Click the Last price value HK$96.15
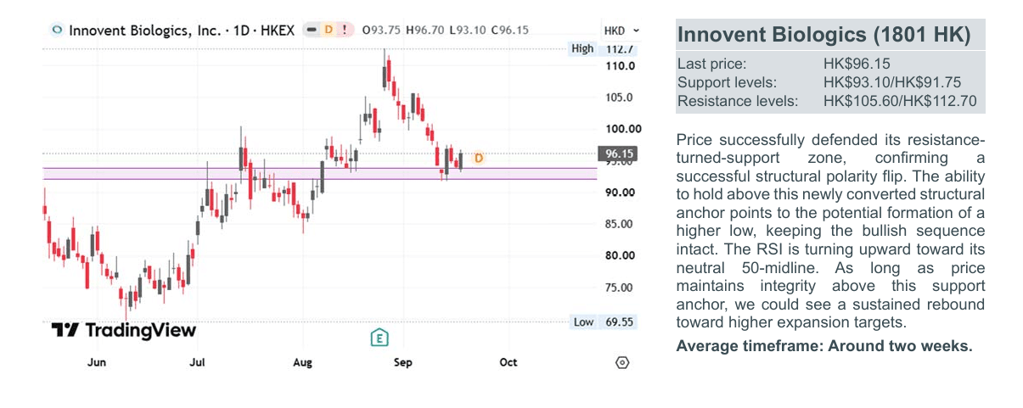The image size is (1023, 408). (857, 64)
